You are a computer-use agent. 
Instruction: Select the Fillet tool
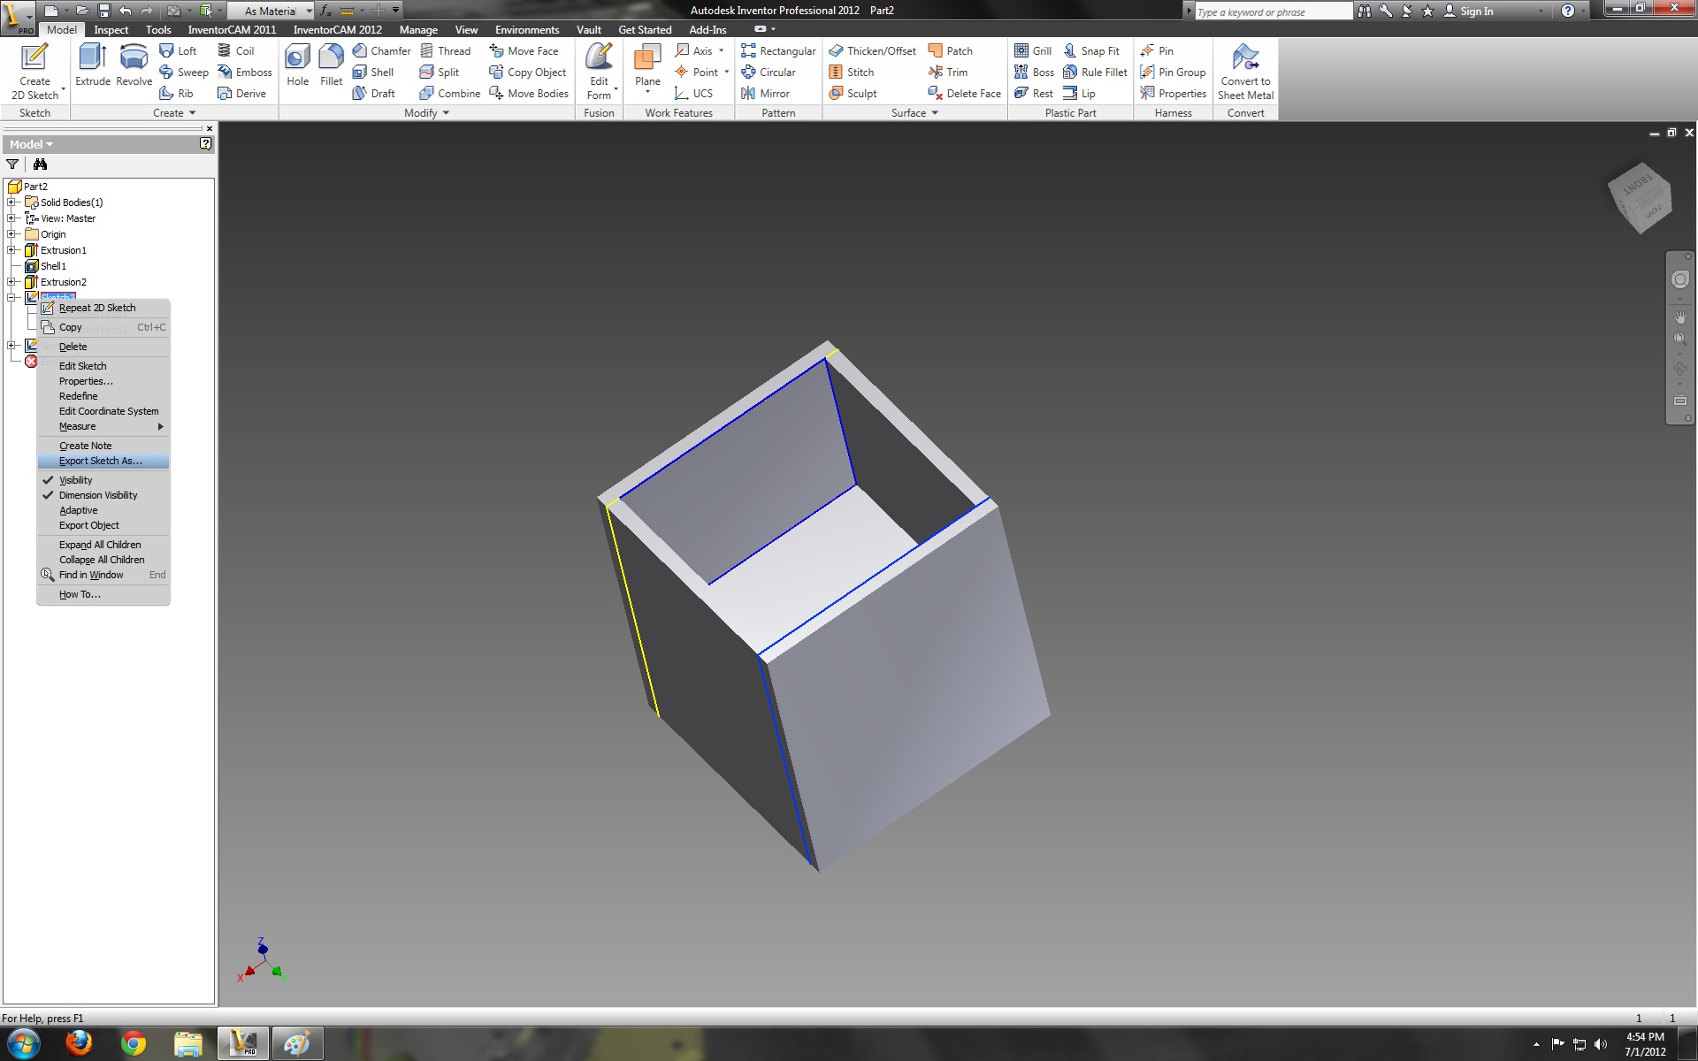click(x=331, y=65)
